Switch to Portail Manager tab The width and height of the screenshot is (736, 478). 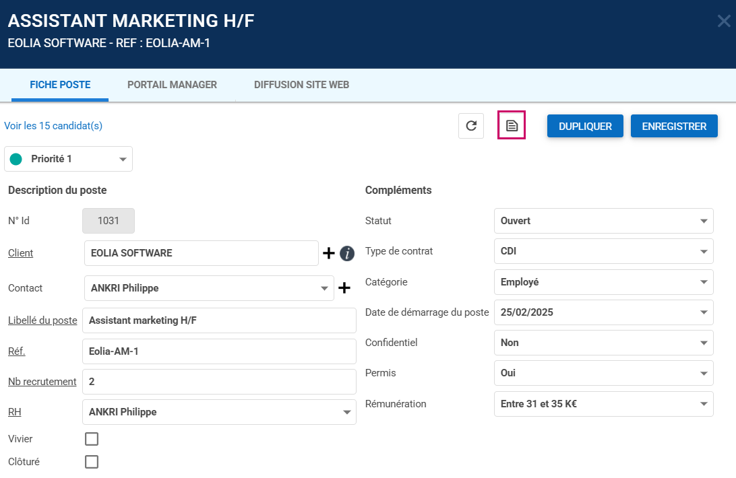point(172,85)
